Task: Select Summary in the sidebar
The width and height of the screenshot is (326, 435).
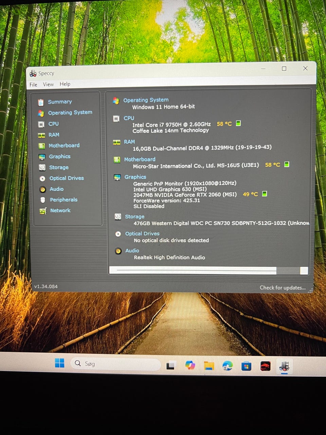Action: (x=60, y=102)
